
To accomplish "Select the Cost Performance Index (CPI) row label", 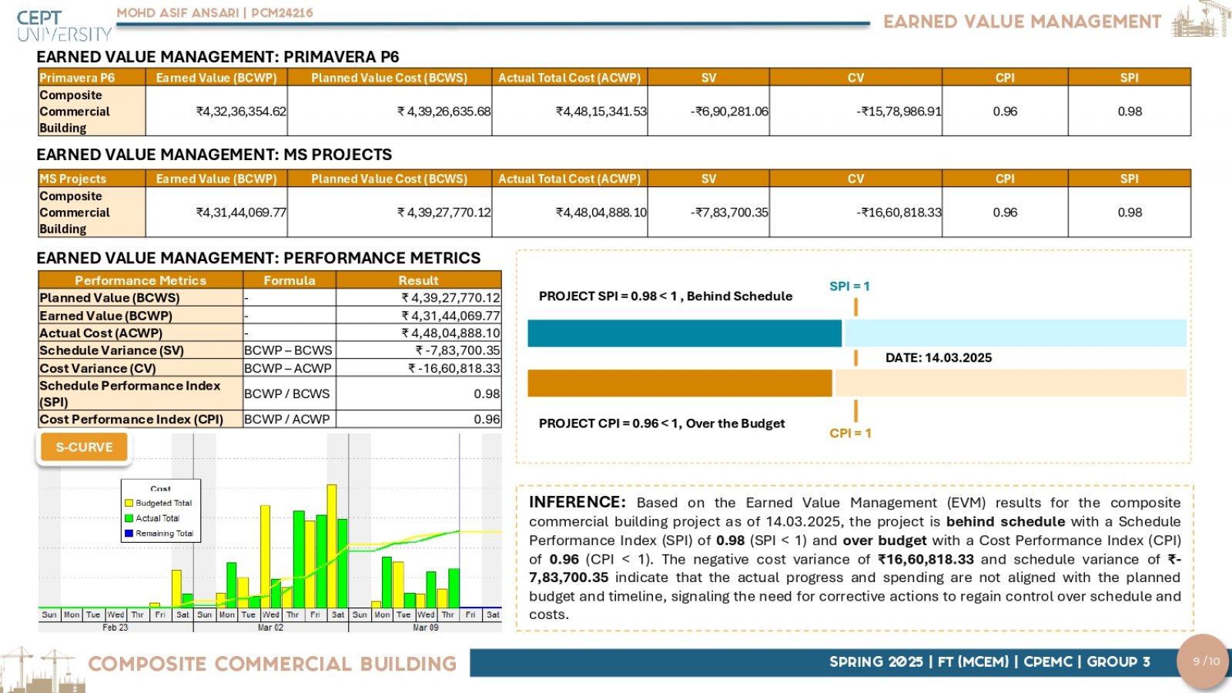I will tap(141, 419).
